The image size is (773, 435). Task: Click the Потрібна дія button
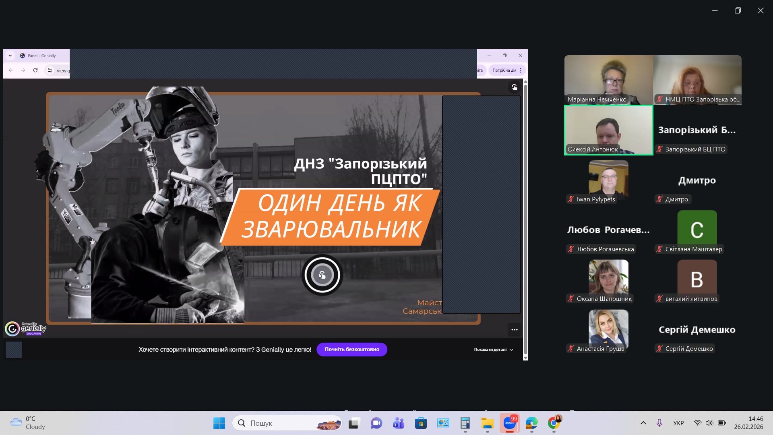tap(504, 70)
